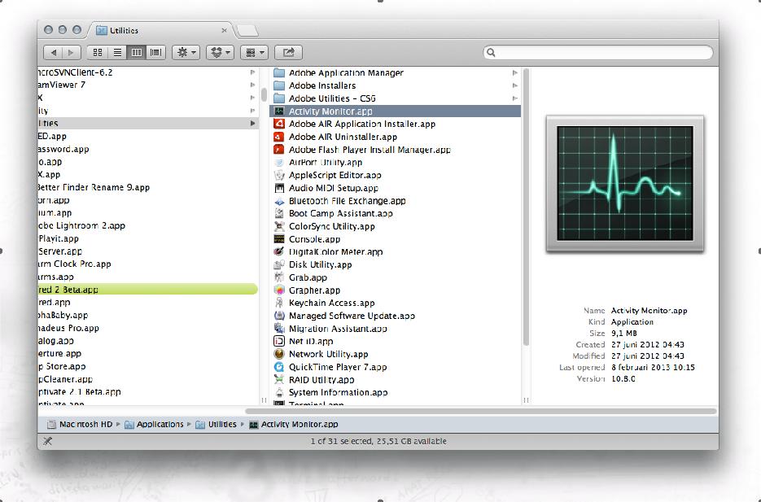Click the RAID Utility.app icon

click(279, 380)
